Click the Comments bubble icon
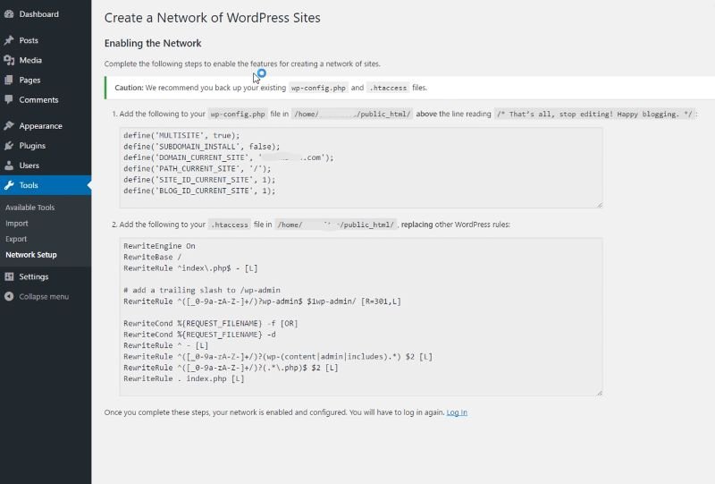 [9, 99]
